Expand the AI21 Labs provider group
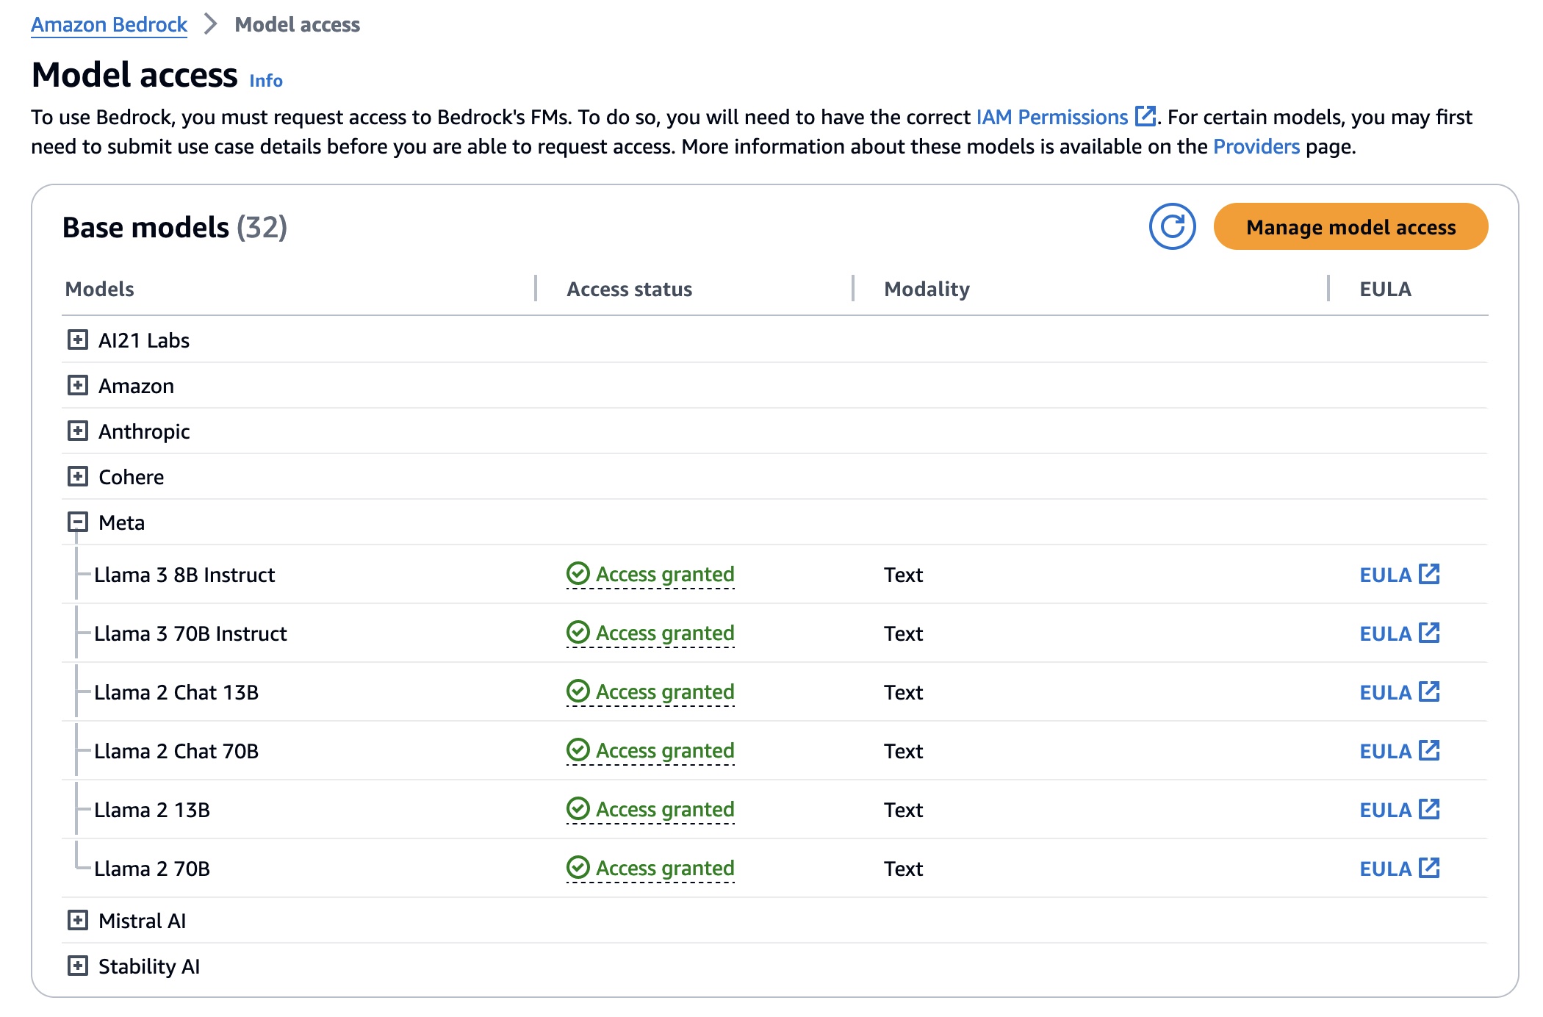 tap(78, 339)
